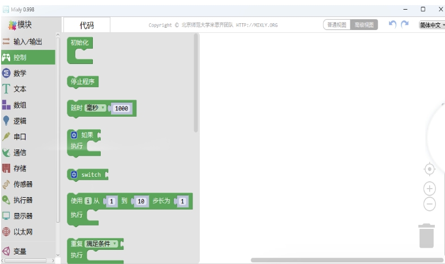
Task: Pick the 重复 repeat block label
Action: [76, 244]
